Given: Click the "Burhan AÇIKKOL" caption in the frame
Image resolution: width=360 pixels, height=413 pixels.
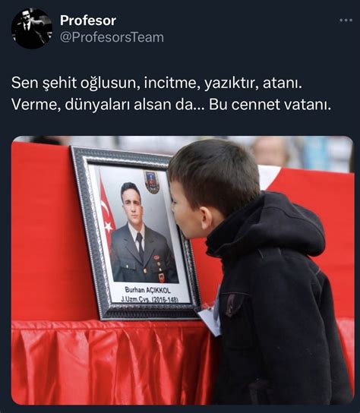Looking at the screenshot, I should (147, 290).
